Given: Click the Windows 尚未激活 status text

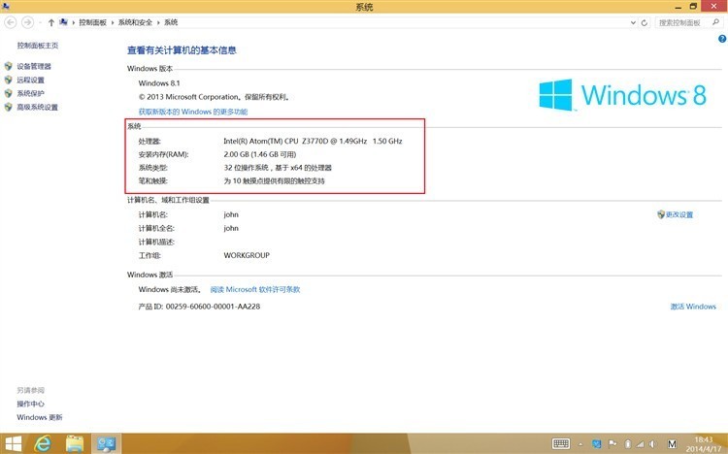Looking at the screenshot, I should point(170,289).
